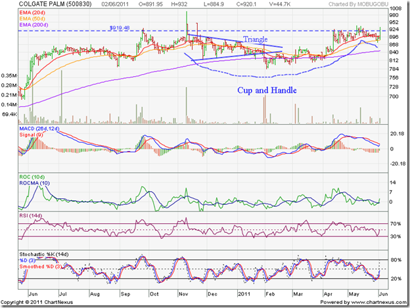Click the RSI (14d) indicator label
410x308 pixels.
pyautogui.click(x=31, y=215)
